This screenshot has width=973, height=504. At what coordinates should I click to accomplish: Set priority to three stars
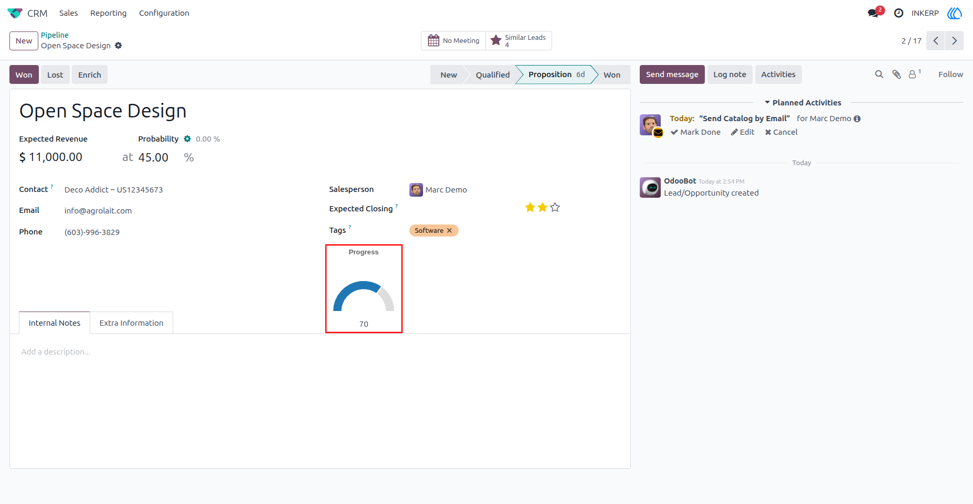pos(555,208)
